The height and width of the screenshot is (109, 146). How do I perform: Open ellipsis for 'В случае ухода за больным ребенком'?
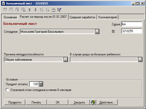coord(140,60)
